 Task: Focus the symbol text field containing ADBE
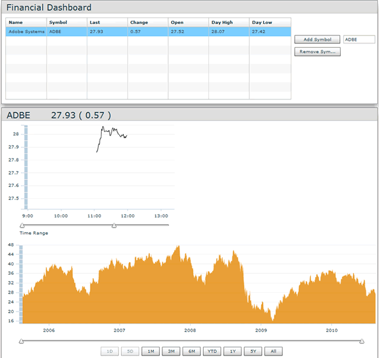coord(359,40)
